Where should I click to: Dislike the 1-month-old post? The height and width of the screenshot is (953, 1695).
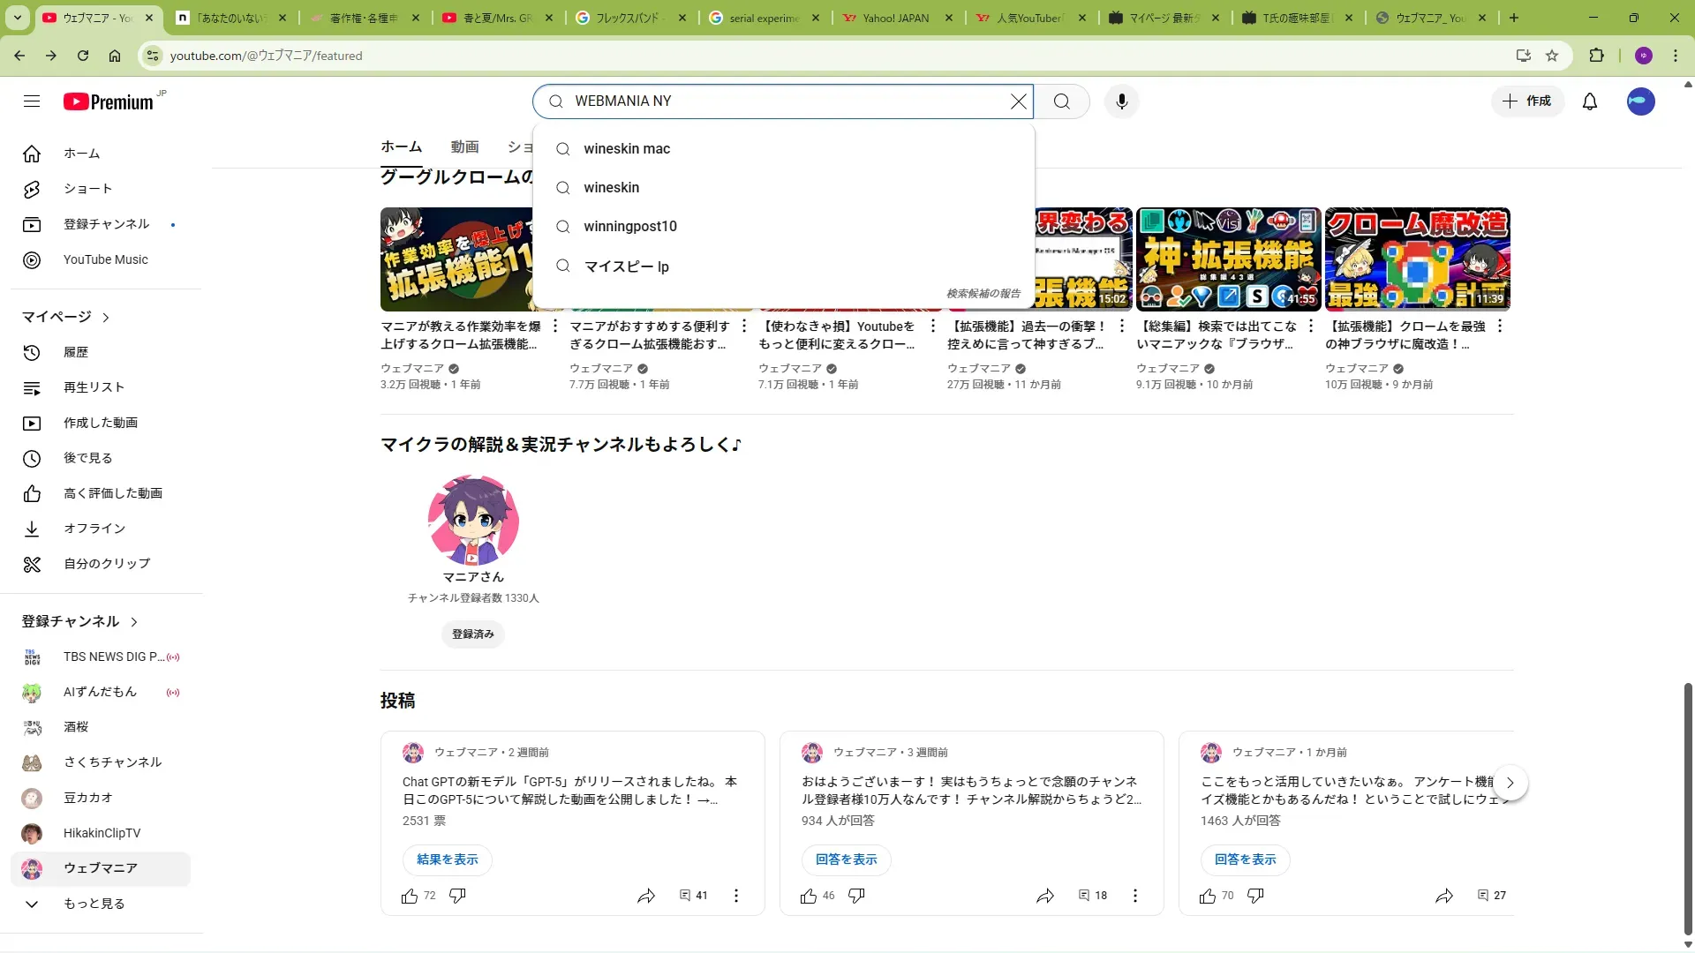coord(1255,896)
